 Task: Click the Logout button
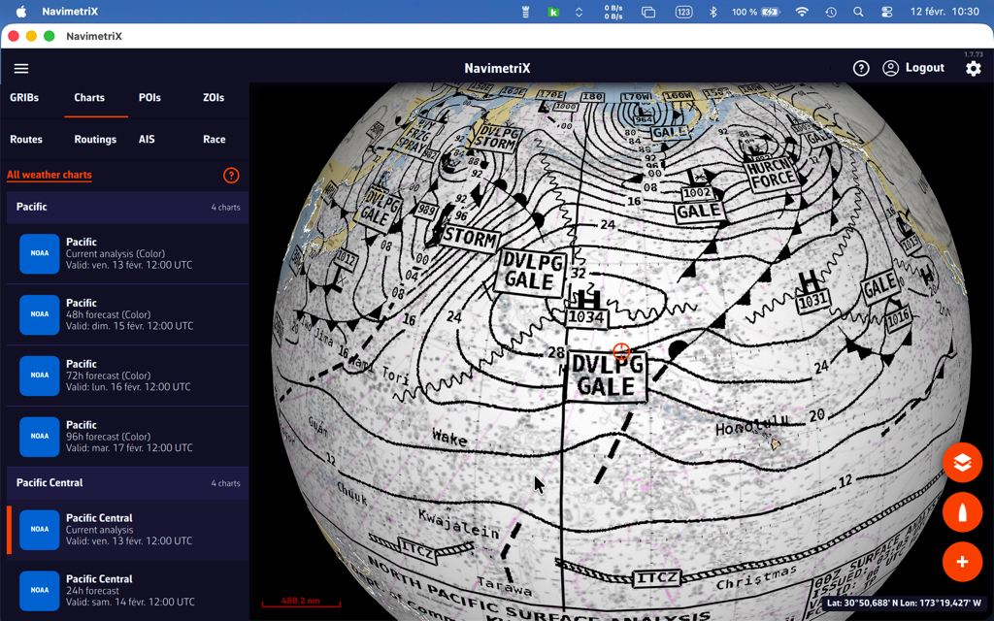point(913,68)
